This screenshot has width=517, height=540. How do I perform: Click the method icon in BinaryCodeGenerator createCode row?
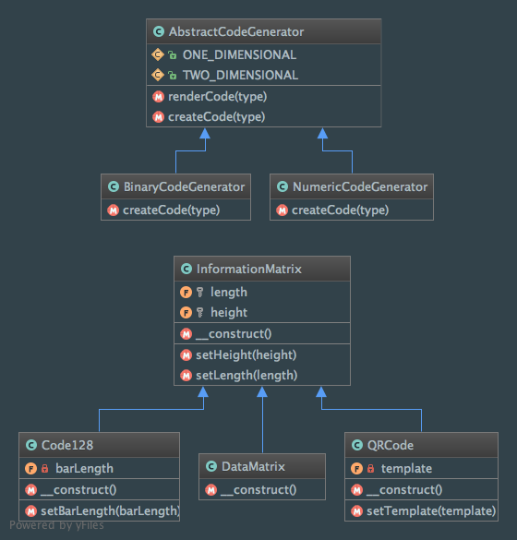[113, 210]
